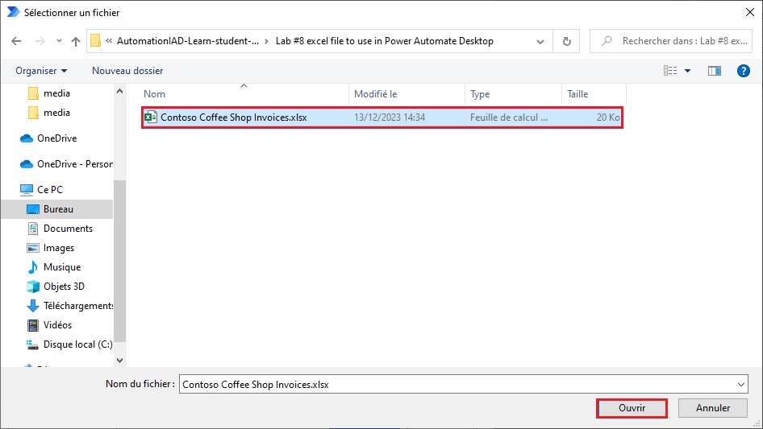Go forward using the forward arrow
763x429 pixels.
[40, 41]
